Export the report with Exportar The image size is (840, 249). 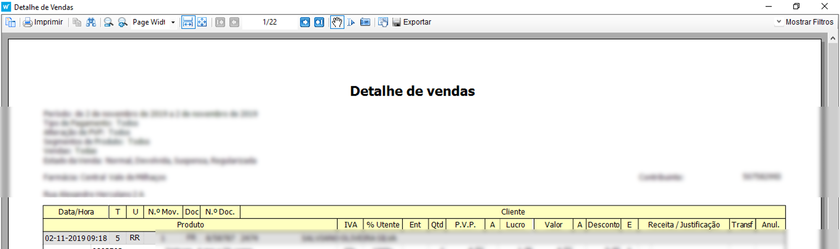pyautogui.click(x=412, y=22)
